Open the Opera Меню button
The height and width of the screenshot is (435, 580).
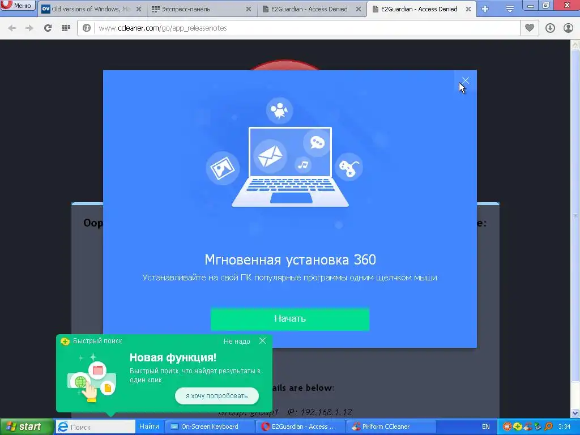[18, 5]
